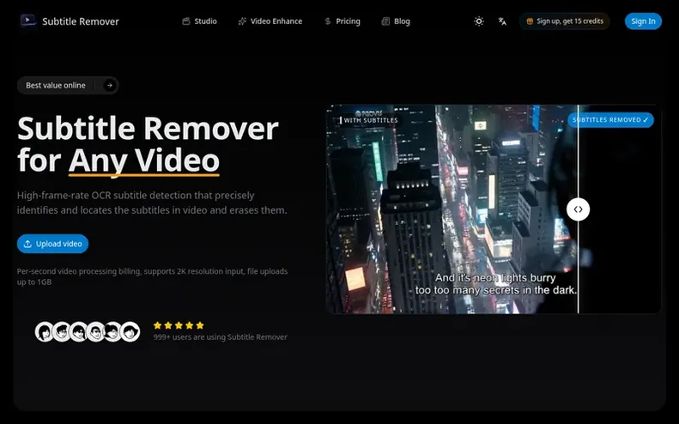
Task: Open the Studio menu item
Action: click(x=199, y=21)
